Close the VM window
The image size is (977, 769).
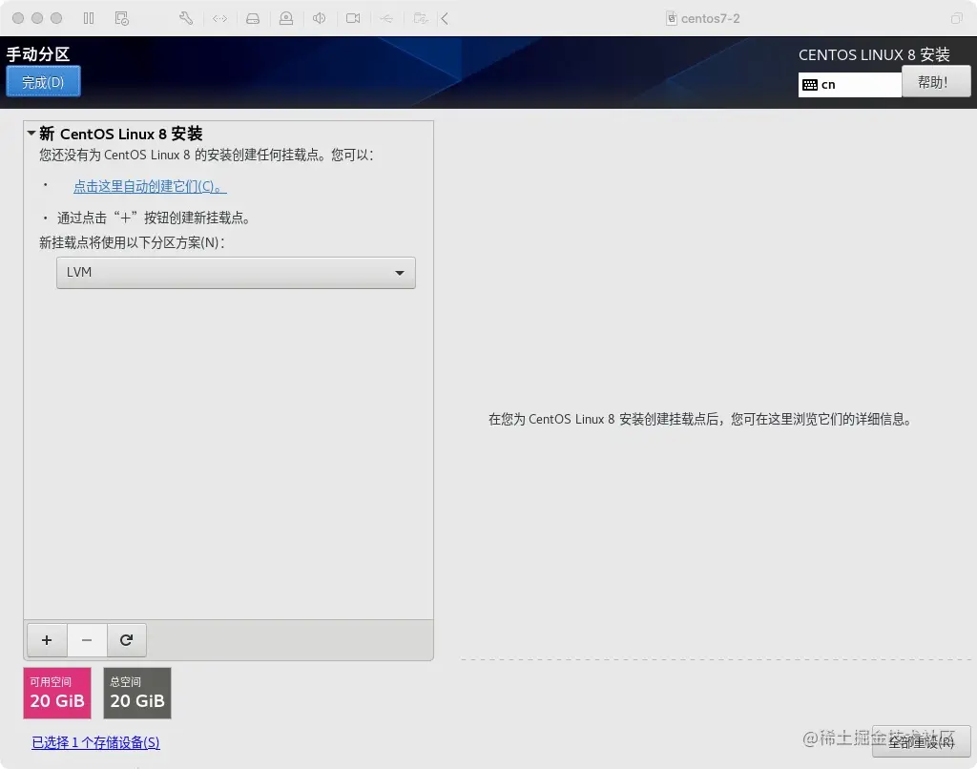(18, 18)
